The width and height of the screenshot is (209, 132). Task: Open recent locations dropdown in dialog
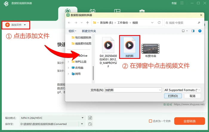(x=82, y=23)
